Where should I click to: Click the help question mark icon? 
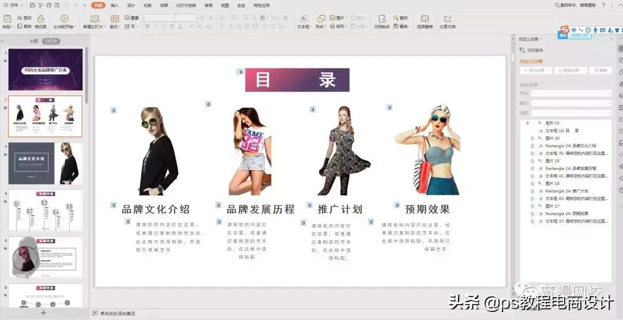pos(603,6)
